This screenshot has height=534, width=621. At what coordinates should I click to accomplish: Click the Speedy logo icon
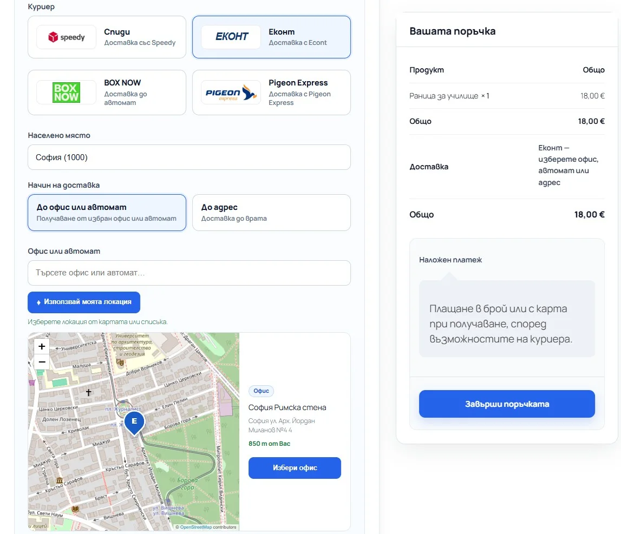point(66,37)
